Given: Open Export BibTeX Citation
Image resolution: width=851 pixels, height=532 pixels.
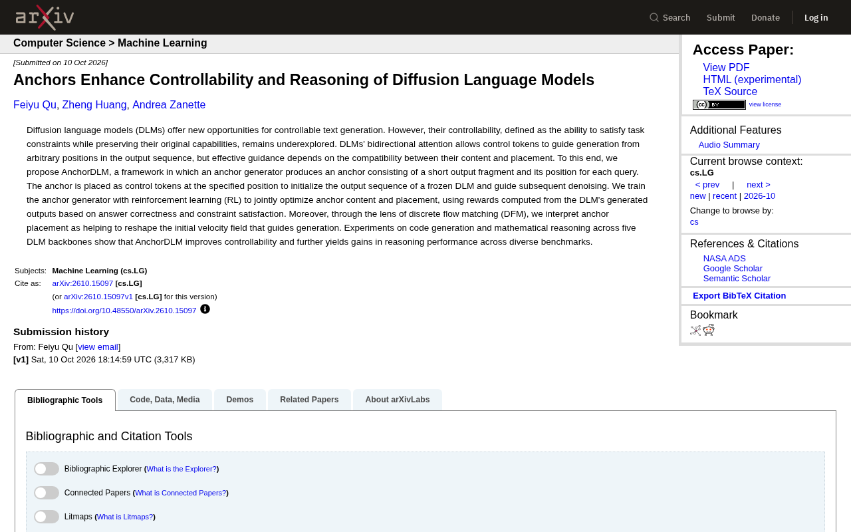Looking at the screenshot, I should (739, 296).
